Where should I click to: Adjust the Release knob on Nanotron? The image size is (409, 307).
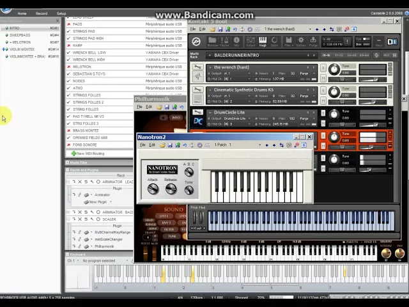tap(171, 189)
